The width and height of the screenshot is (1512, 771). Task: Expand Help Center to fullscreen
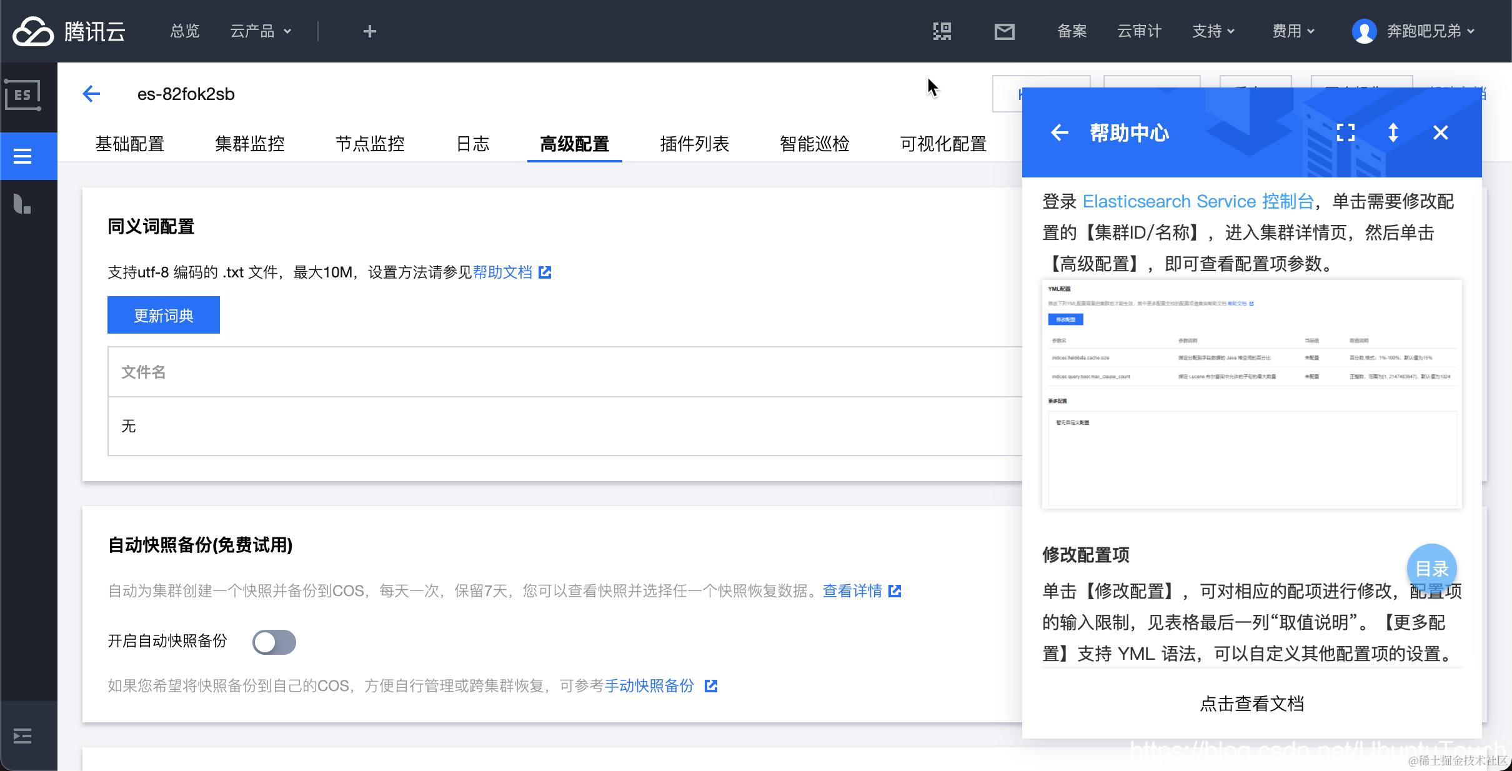click(x=1345, y=132)
